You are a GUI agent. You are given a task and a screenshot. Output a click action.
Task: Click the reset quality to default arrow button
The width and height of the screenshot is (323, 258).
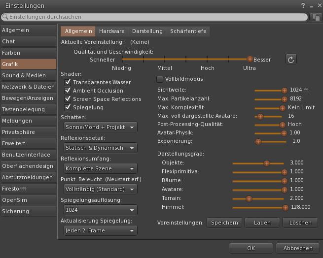pyautogui.click(x=291, y=60)
